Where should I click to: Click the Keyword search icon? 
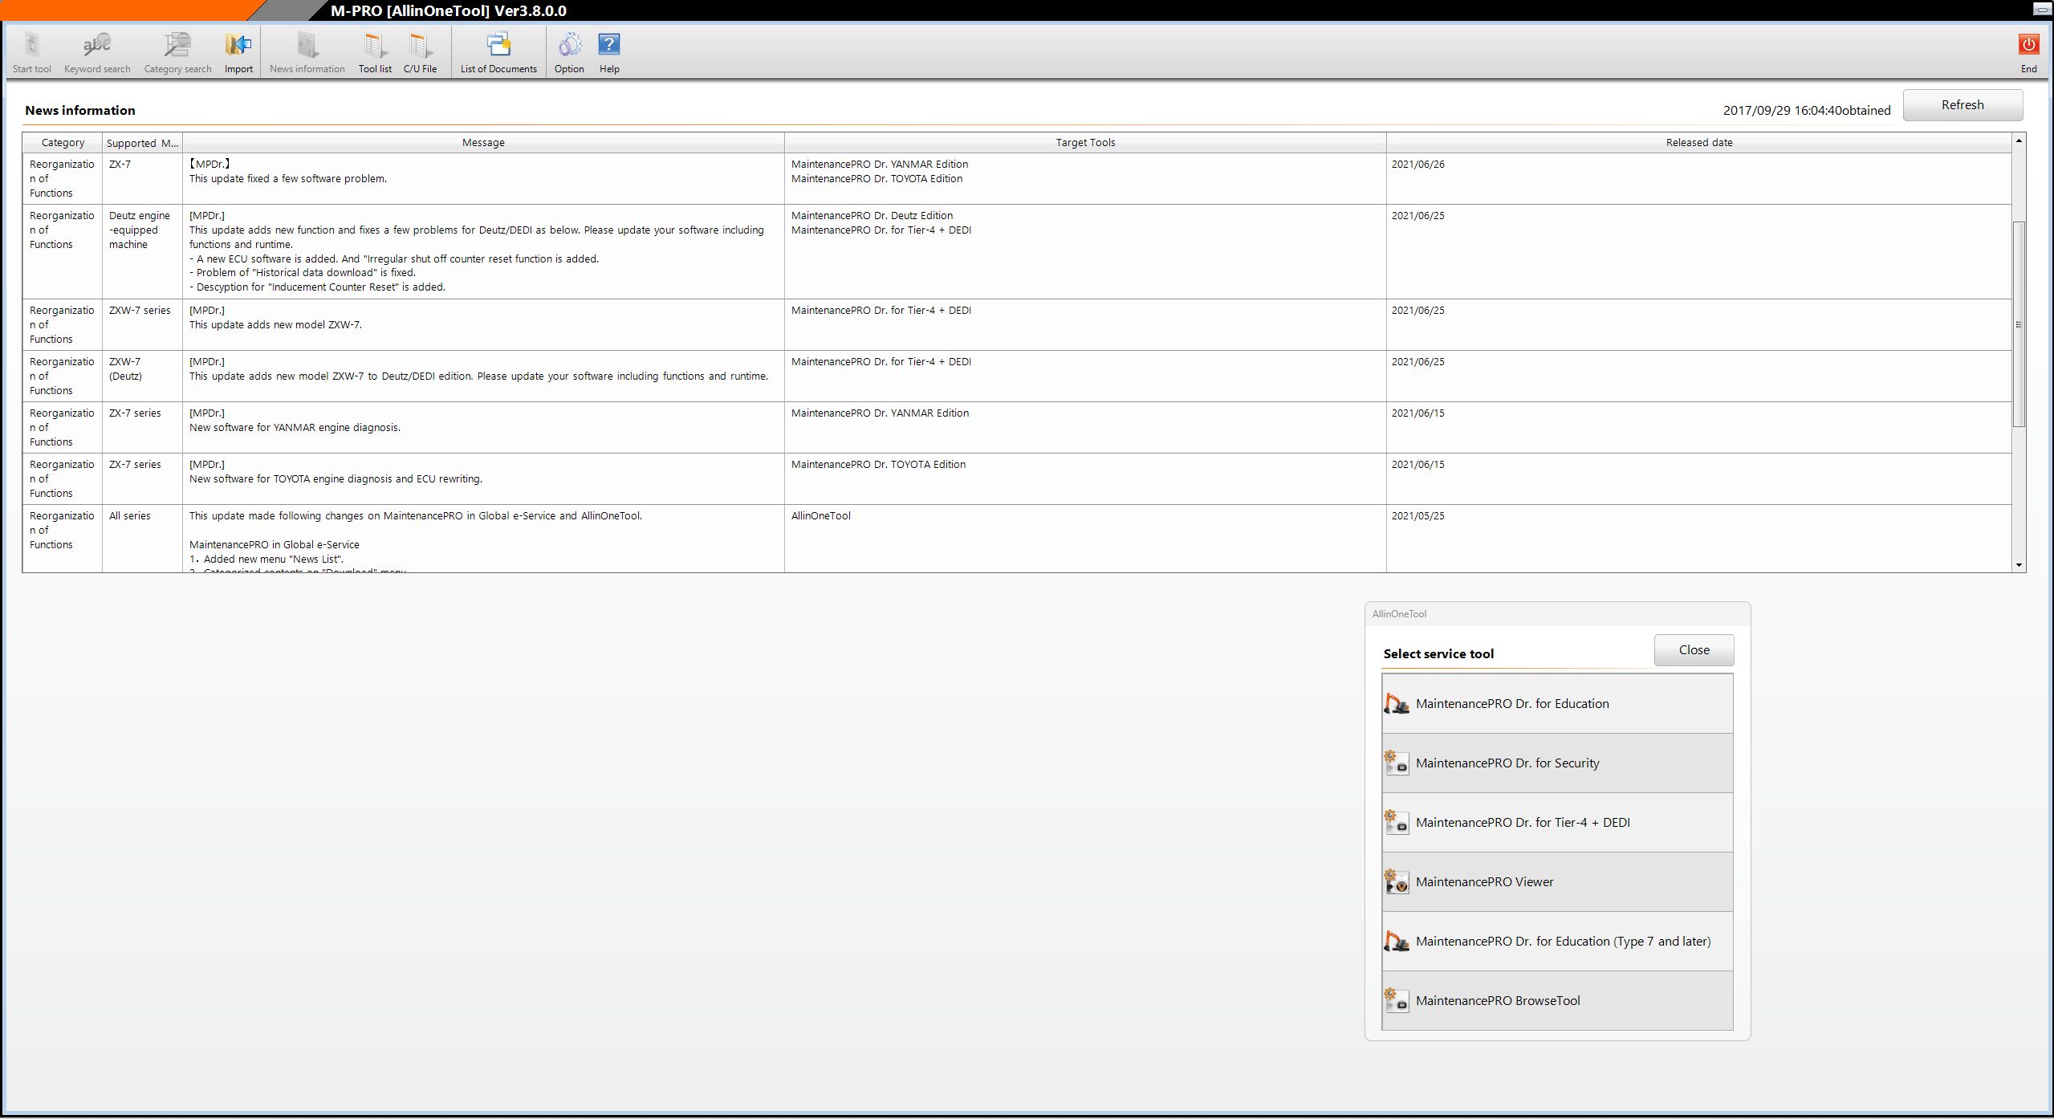coord(97,47)
